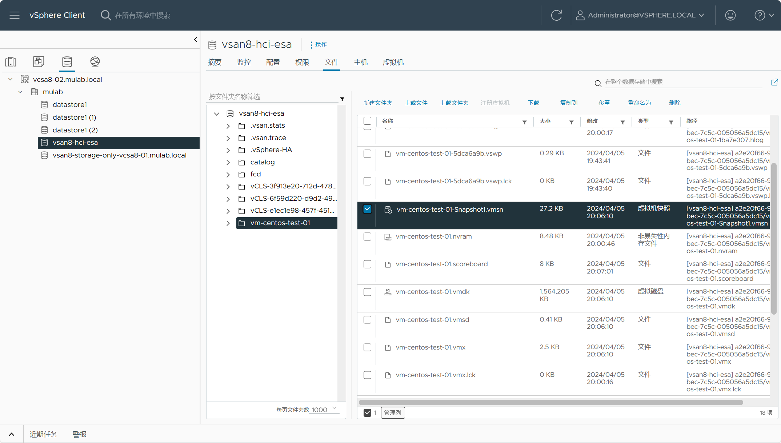This screenshot has height=443, width=781.
Task: Click the snapshot file icon for Snapshot1.vmsn
Action: [x=388, y=210]
